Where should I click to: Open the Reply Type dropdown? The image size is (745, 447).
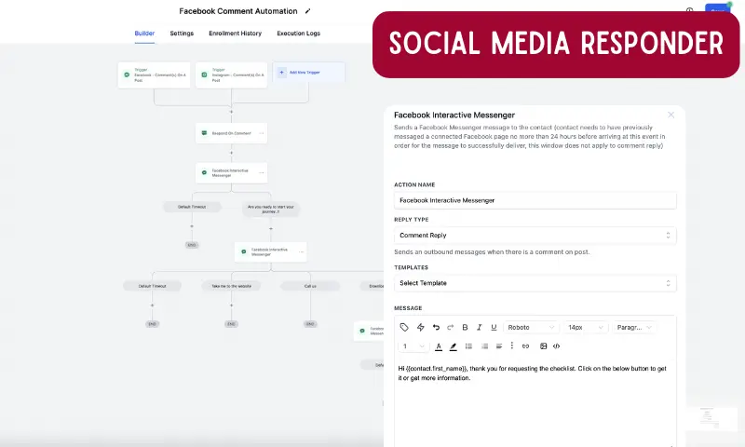tap(535, 236)
